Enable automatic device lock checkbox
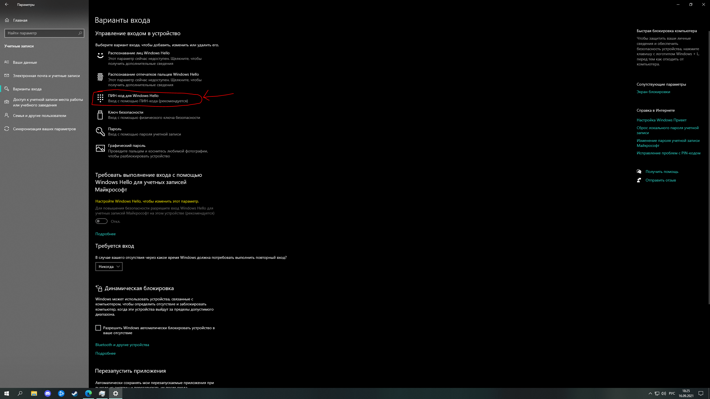710x399 pixels. point(98,328)
